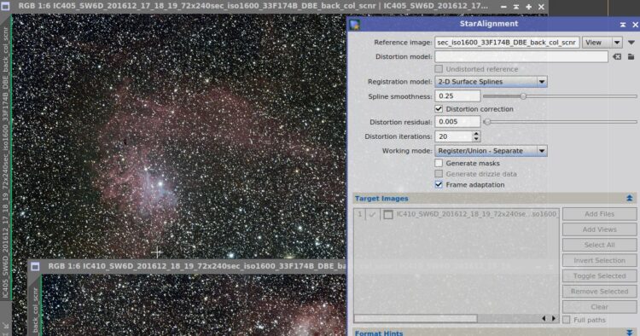Click the Add Views button
Image resolution: width=640 pixels, height=336 pixels.
(x=599, y=229)
